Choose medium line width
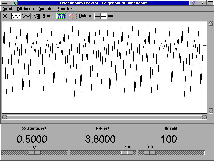 (104, 16)
